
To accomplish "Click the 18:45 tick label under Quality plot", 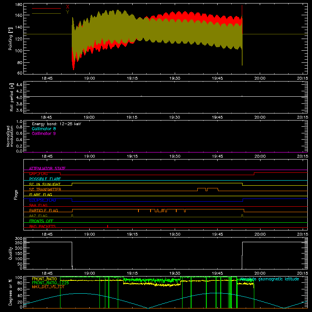I will [x=47, y=273].
